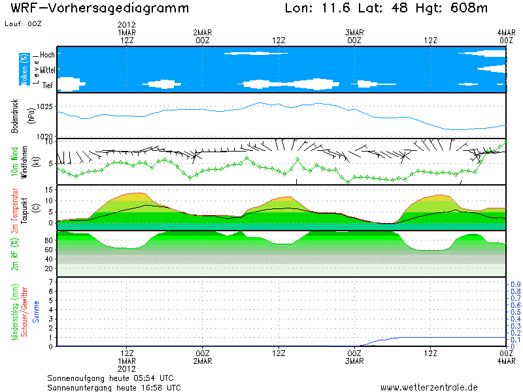Click the 'Bodendruck' axis title
The image size is (523, 392).
(x=14, y=116)
